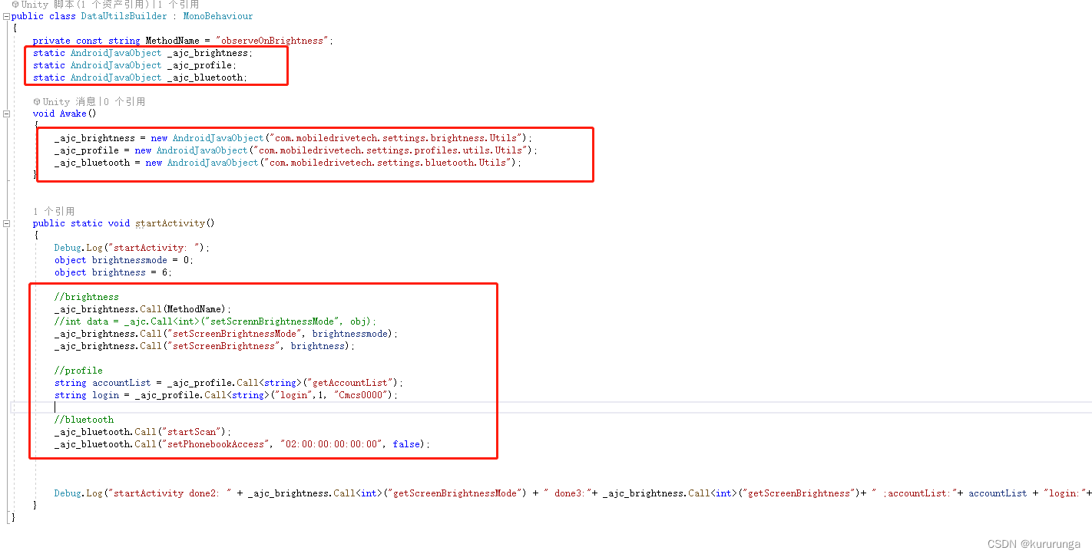
Task: Click accountList in "string accountList" declaration
Action: (x=121, y=383)
